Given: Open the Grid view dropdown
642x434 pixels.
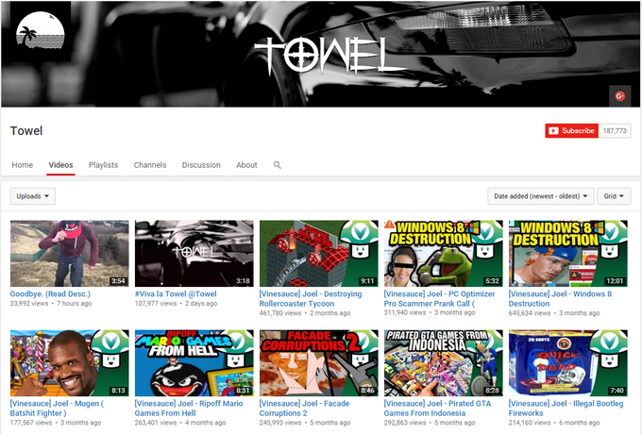Looking at the screenshot, I should (614, 196).
